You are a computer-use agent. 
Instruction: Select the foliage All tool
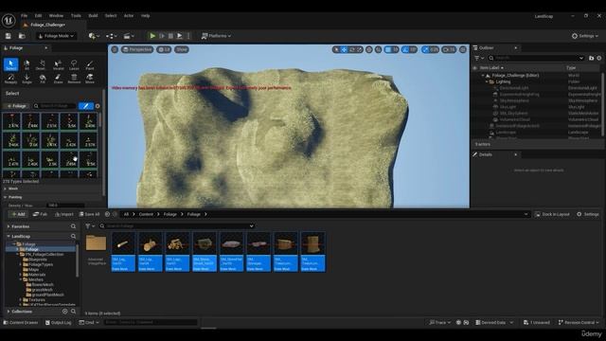(27, 65)
